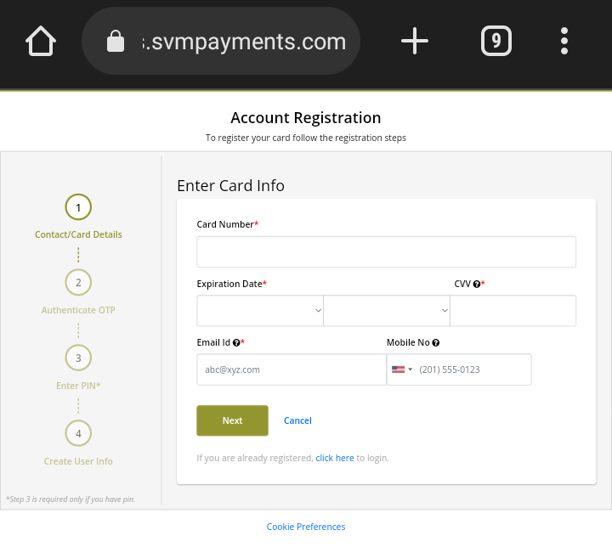Screen dimensions: 612x547
Task: Tap the browser home icon
Action: [x=41, y=41]
